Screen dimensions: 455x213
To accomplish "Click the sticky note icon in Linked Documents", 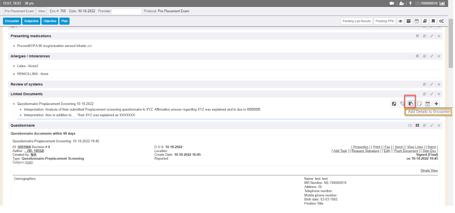I will [x=419, y=104].
